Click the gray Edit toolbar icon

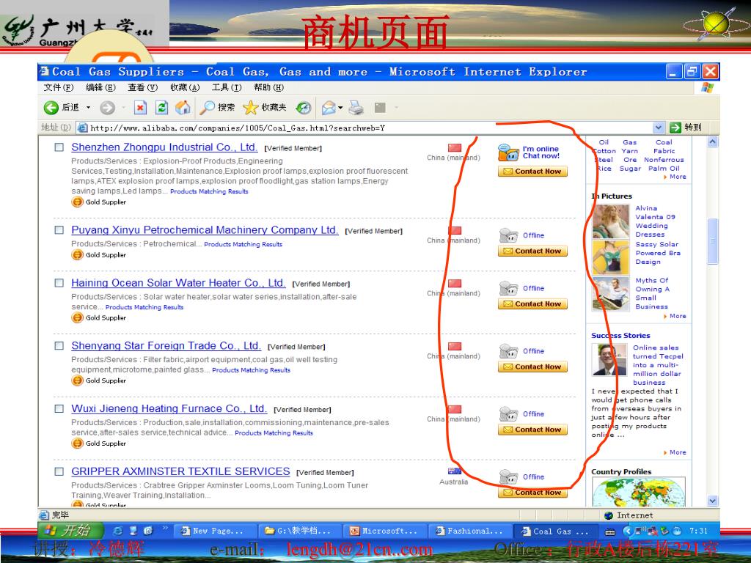380,108
